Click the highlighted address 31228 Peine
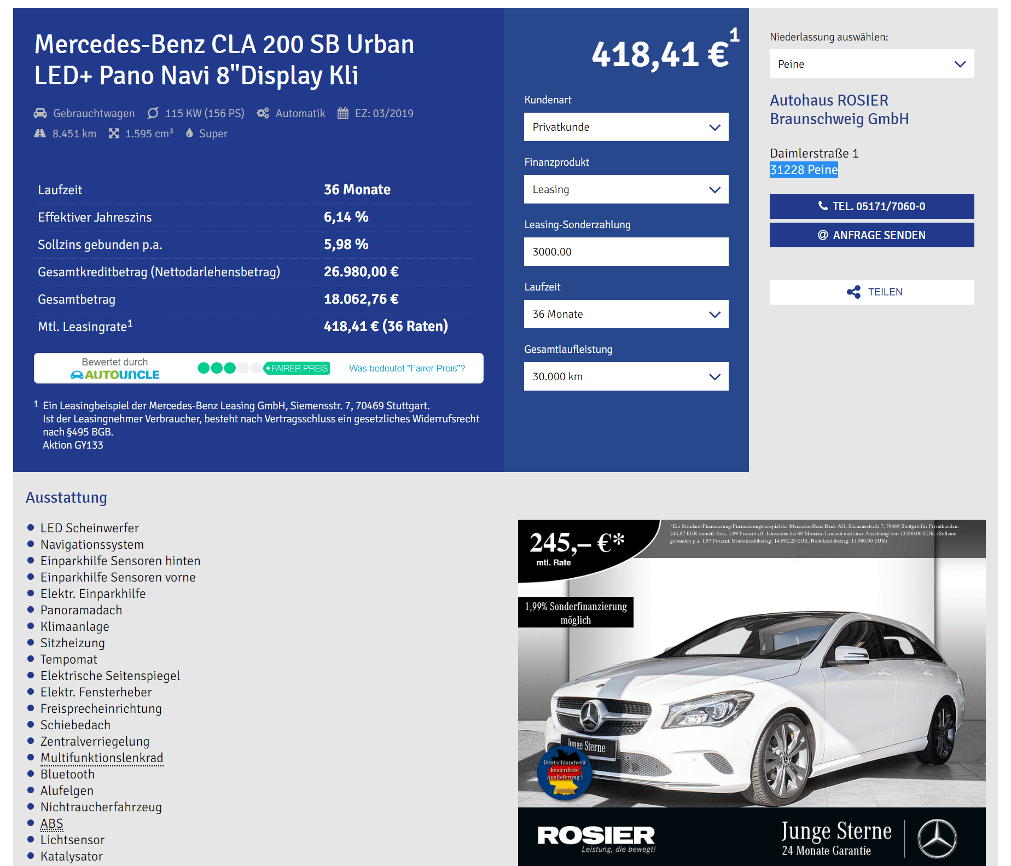 click(804, 170)
